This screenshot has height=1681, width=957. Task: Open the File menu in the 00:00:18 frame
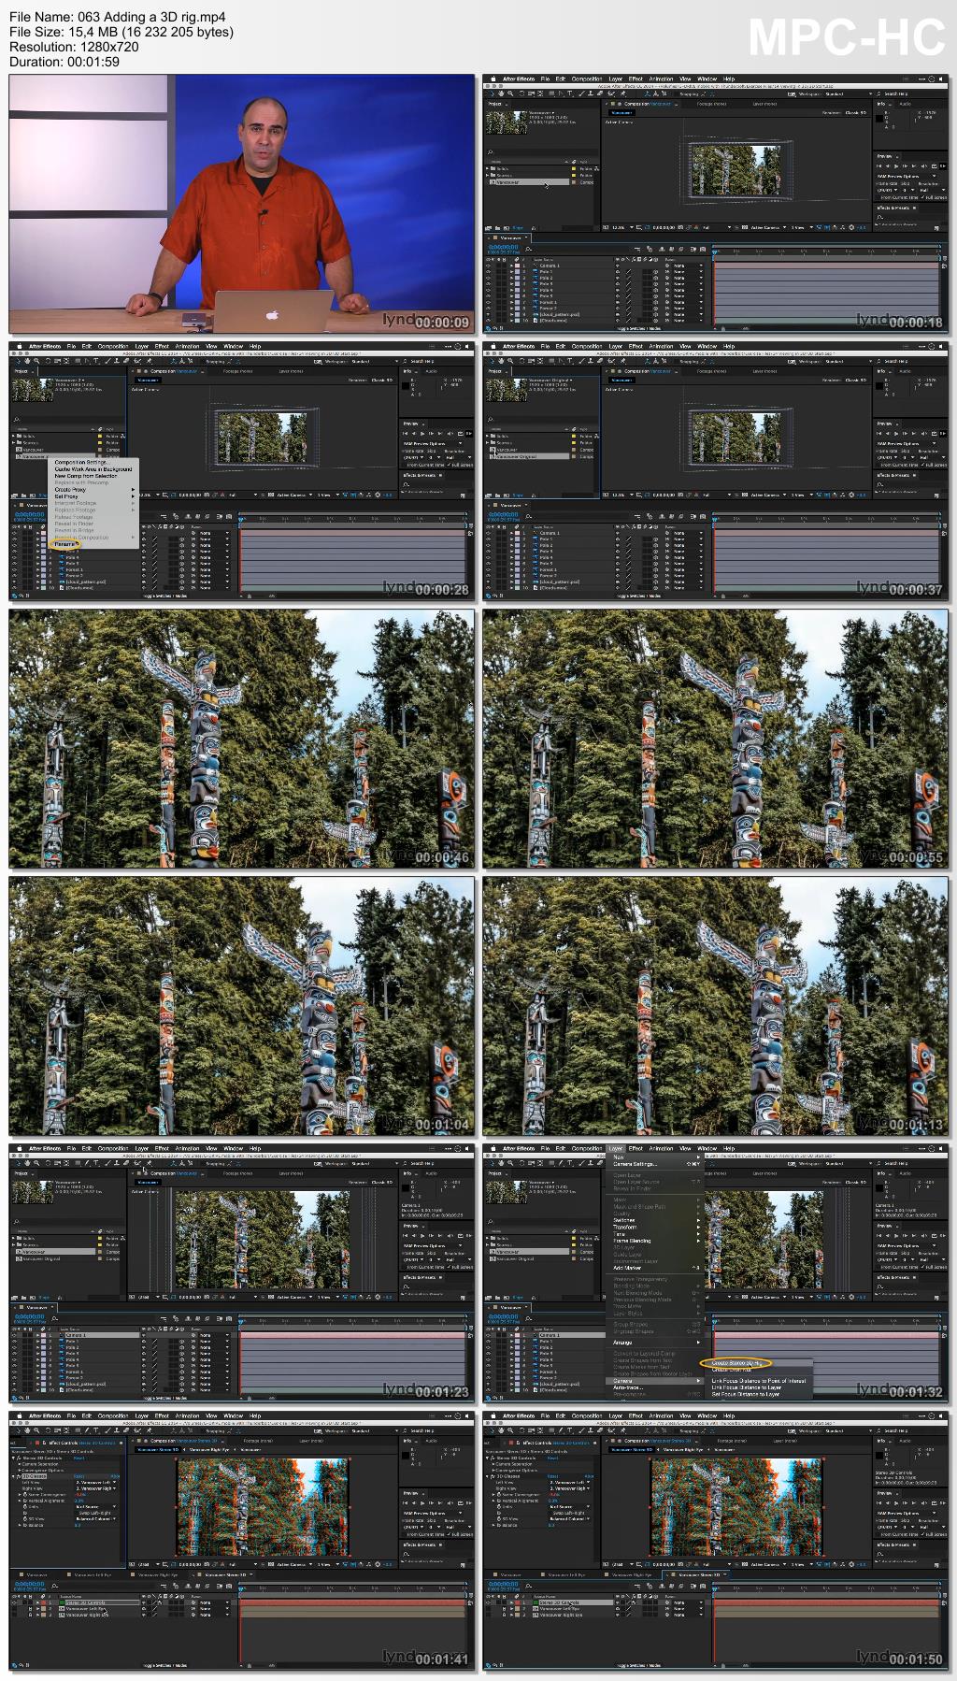coord(545,79)
